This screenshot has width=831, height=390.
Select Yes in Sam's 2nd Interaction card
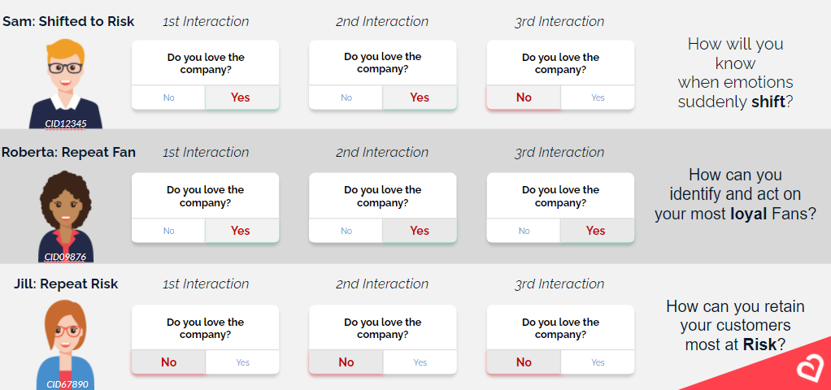[x=420, y=97]
